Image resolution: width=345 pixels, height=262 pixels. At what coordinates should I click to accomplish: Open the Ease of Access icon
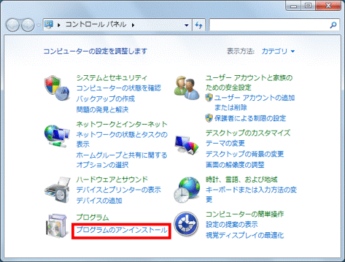(x=186, y=224)
